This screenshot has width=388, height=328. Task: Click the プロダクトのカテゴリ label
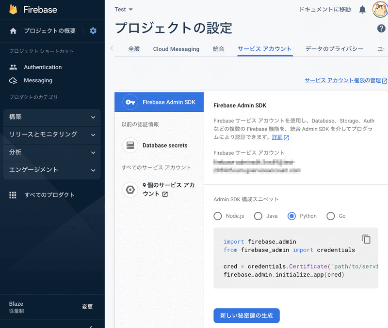point(33,97)
